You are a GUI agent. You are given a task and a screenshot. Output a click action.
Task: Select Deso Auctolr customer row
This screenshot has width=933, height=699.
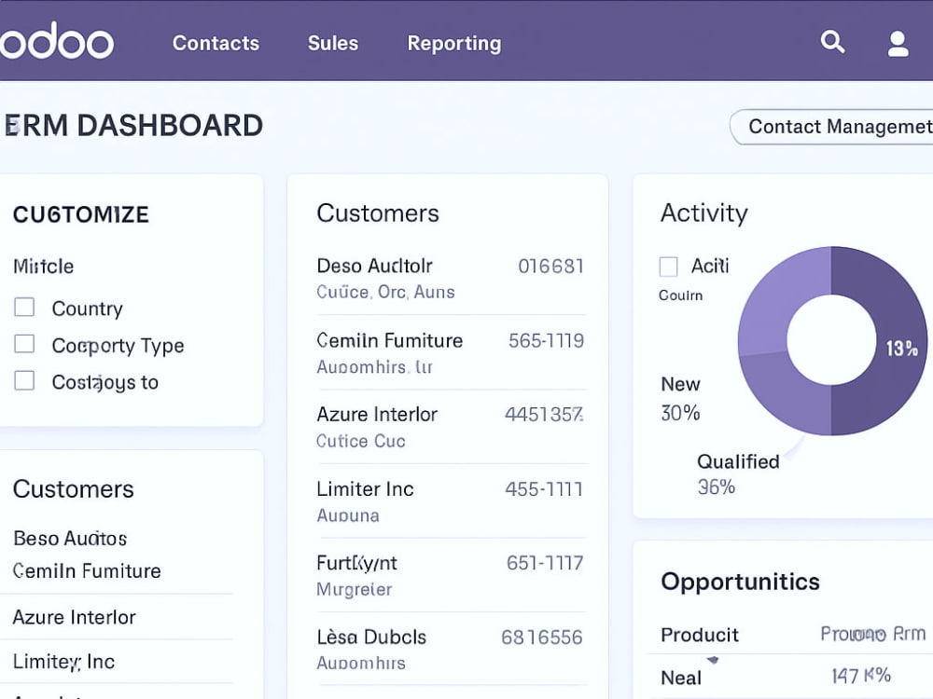click(x=451, y=278)
